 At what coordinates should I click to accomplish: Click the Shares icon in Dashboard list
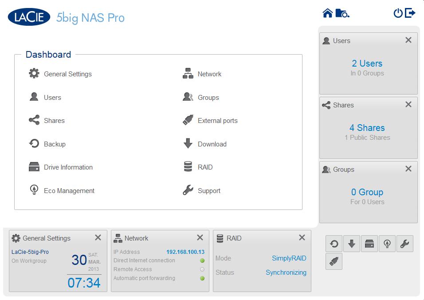click(x=34, y=120)
